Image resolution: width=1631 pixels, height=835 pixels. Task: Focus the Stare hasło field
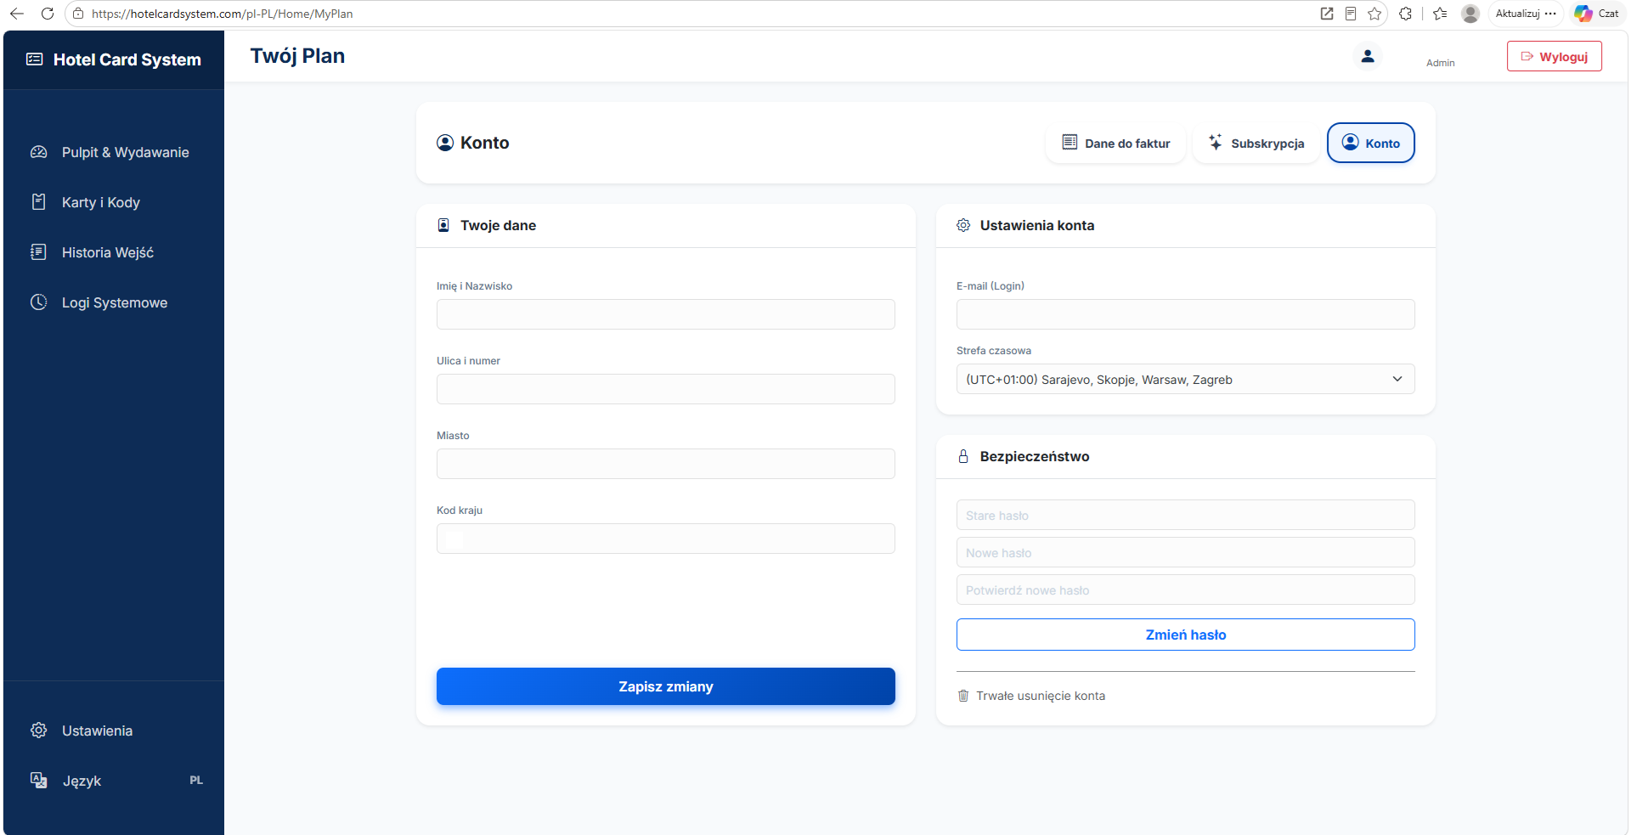tap(1186, 515)
